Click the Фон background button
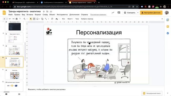Viewport: 171px width, 96px height. (64, 19)
